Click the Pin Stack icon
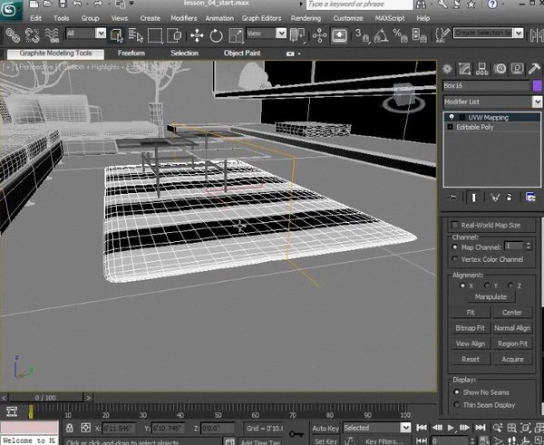The image size is (544, 445). click(452, 197)
